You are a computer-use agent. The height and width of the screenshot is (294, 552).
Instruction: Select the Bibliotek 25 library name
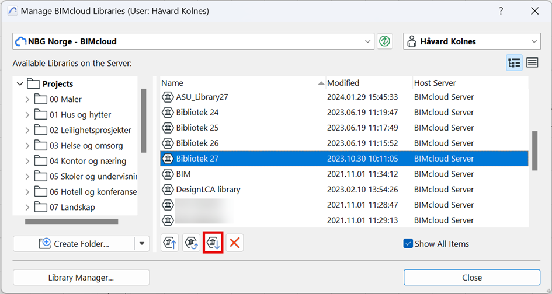pos(197,128)
